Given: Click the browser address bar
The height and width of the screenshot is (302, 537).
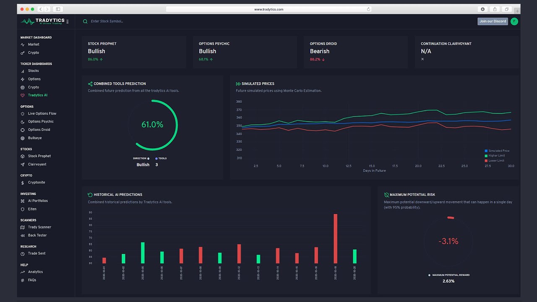Looking at the screenshot, I should 268,9.
